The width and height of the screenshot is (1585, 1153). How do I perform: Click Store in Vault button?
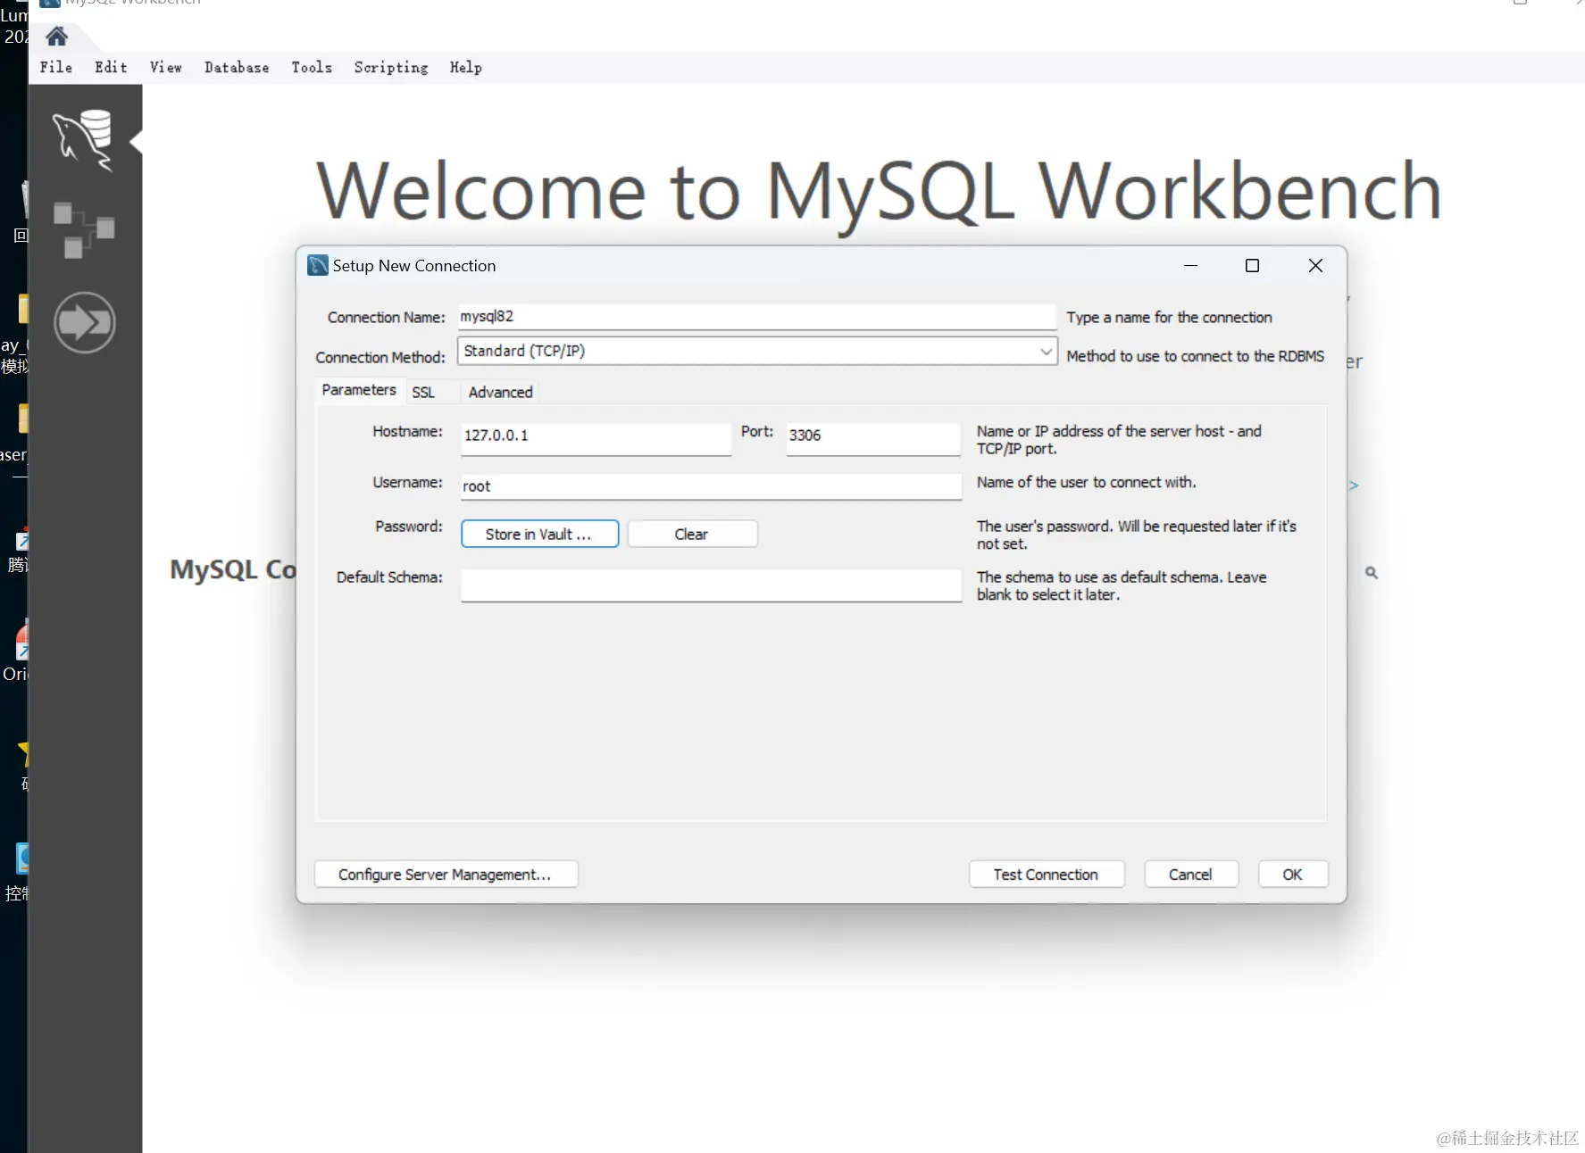[539, 534]
